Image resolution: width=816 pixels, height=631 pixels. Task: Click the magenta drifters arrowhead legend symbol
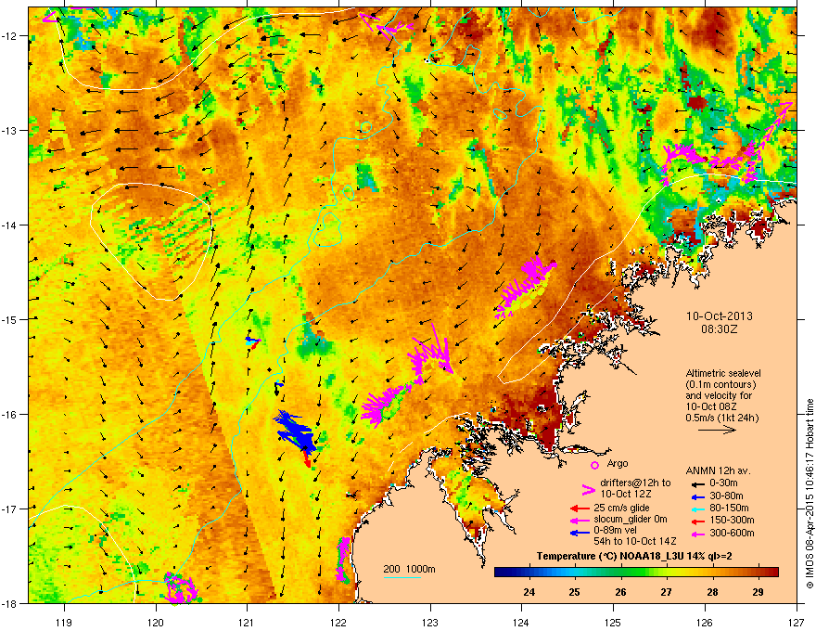[588, 489]
